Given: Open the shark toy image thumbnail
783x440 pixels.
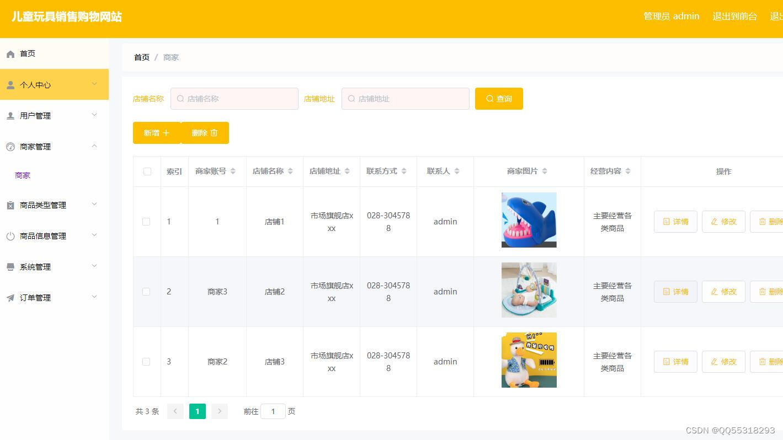Looking at the screenshot, I should pyautogui.click(x=529, y=220).
